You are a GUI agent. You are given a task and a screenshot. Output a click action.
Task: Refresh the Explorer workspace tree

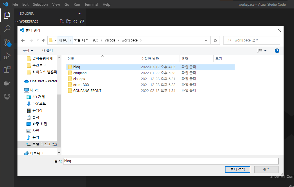tap(75, 21)
